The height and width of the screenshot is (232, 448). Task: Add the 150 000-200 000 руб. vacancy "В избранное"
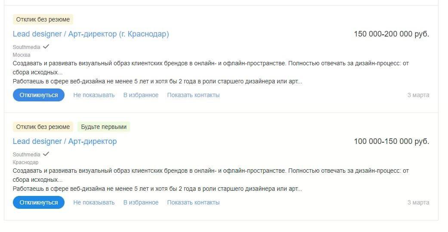click(x=141, y=95)
